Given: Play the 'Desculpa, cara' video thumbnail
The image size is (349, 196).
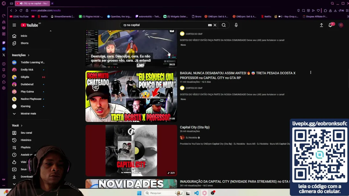Looking at the screenshot, I should pyautogui.click(x=131, y=48).
